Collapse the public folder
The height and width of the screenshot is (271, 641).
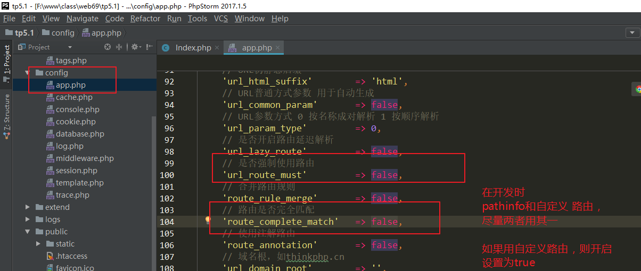click(x=28, y=232)
